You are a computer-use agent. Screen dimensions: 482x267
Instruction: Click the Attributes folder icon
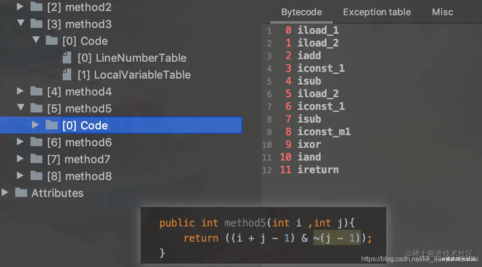coord(21,193)
